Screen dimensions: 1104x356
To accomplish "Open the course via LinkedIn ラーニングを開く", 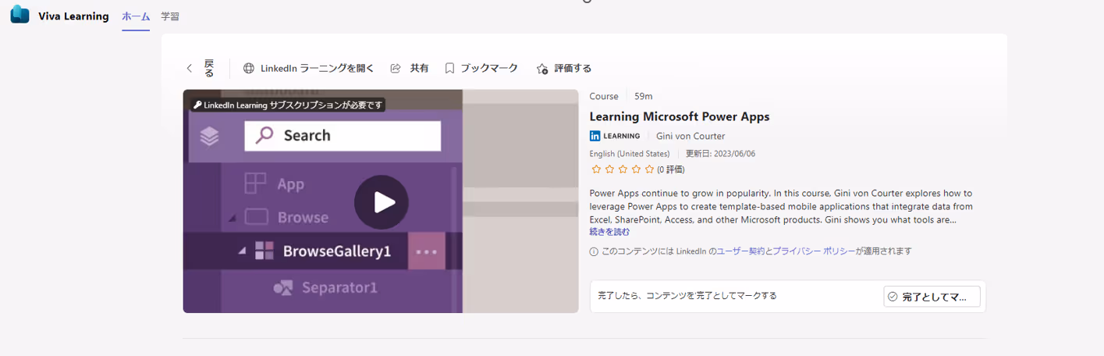I will coord(317,69).
